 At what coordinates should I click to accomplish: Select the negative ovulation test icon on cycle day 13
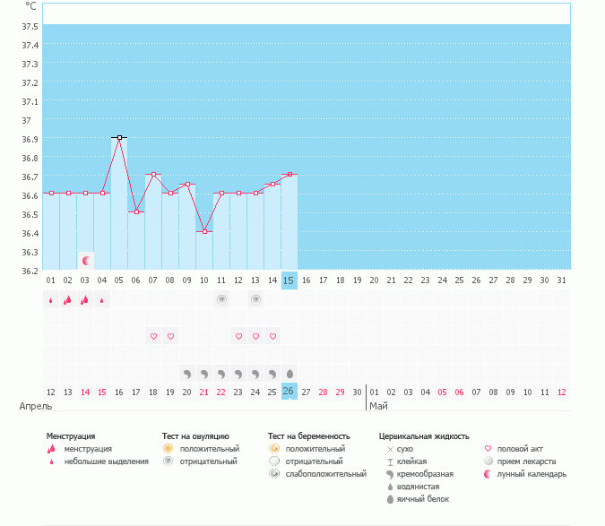point(255,299)
